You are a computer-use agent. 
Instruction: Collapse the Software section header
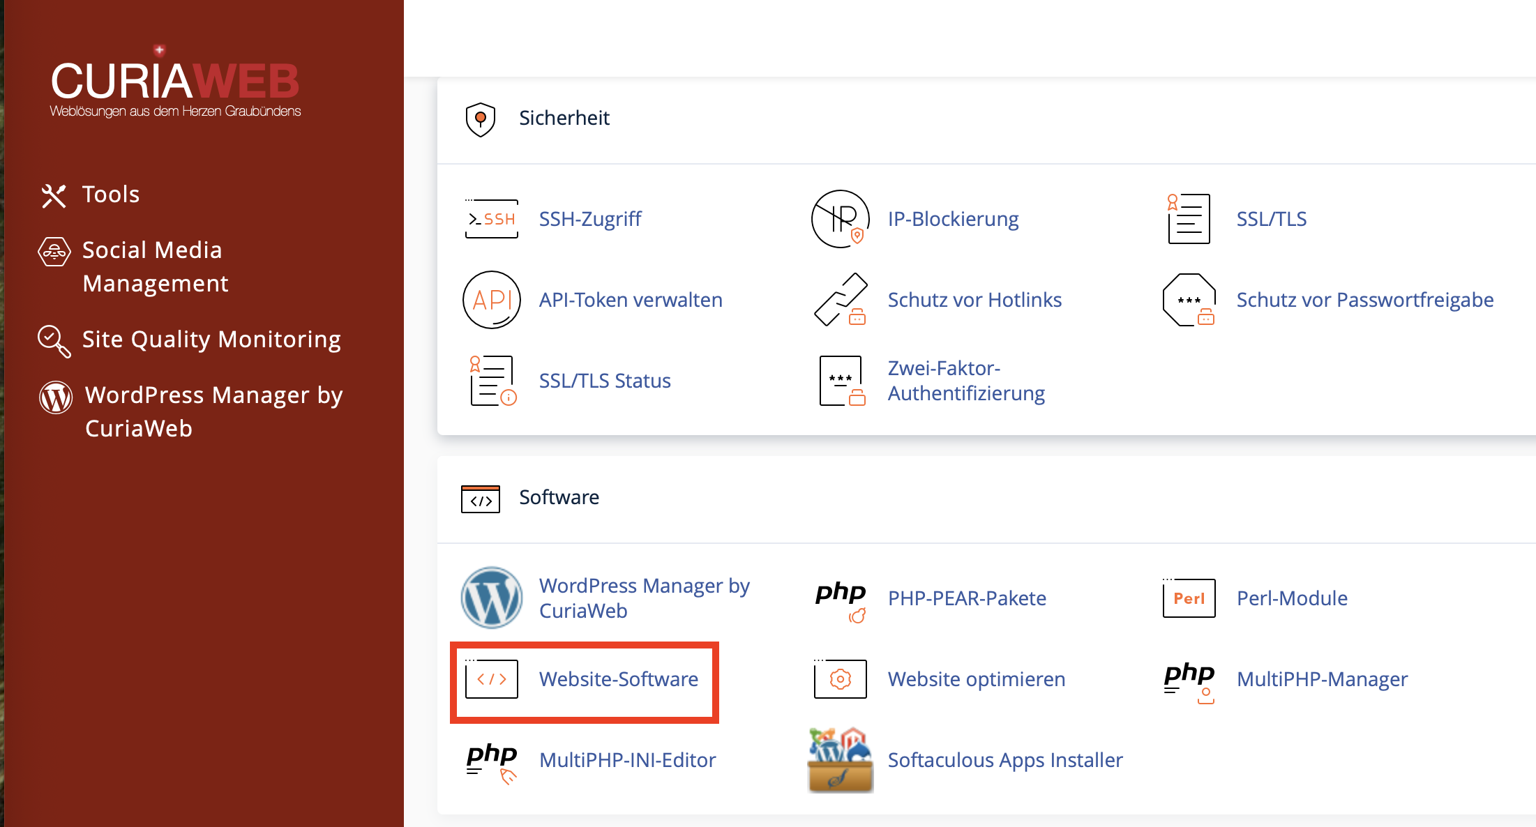[558, 497]
